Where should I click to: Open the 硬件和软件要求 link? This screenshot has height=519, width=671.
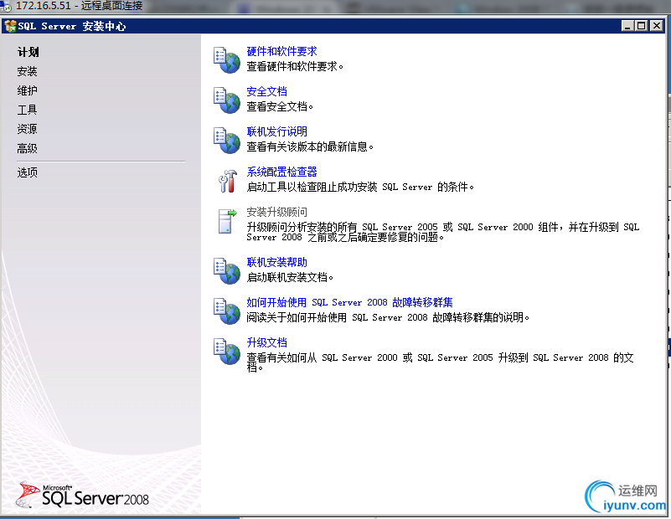point(281,51)
